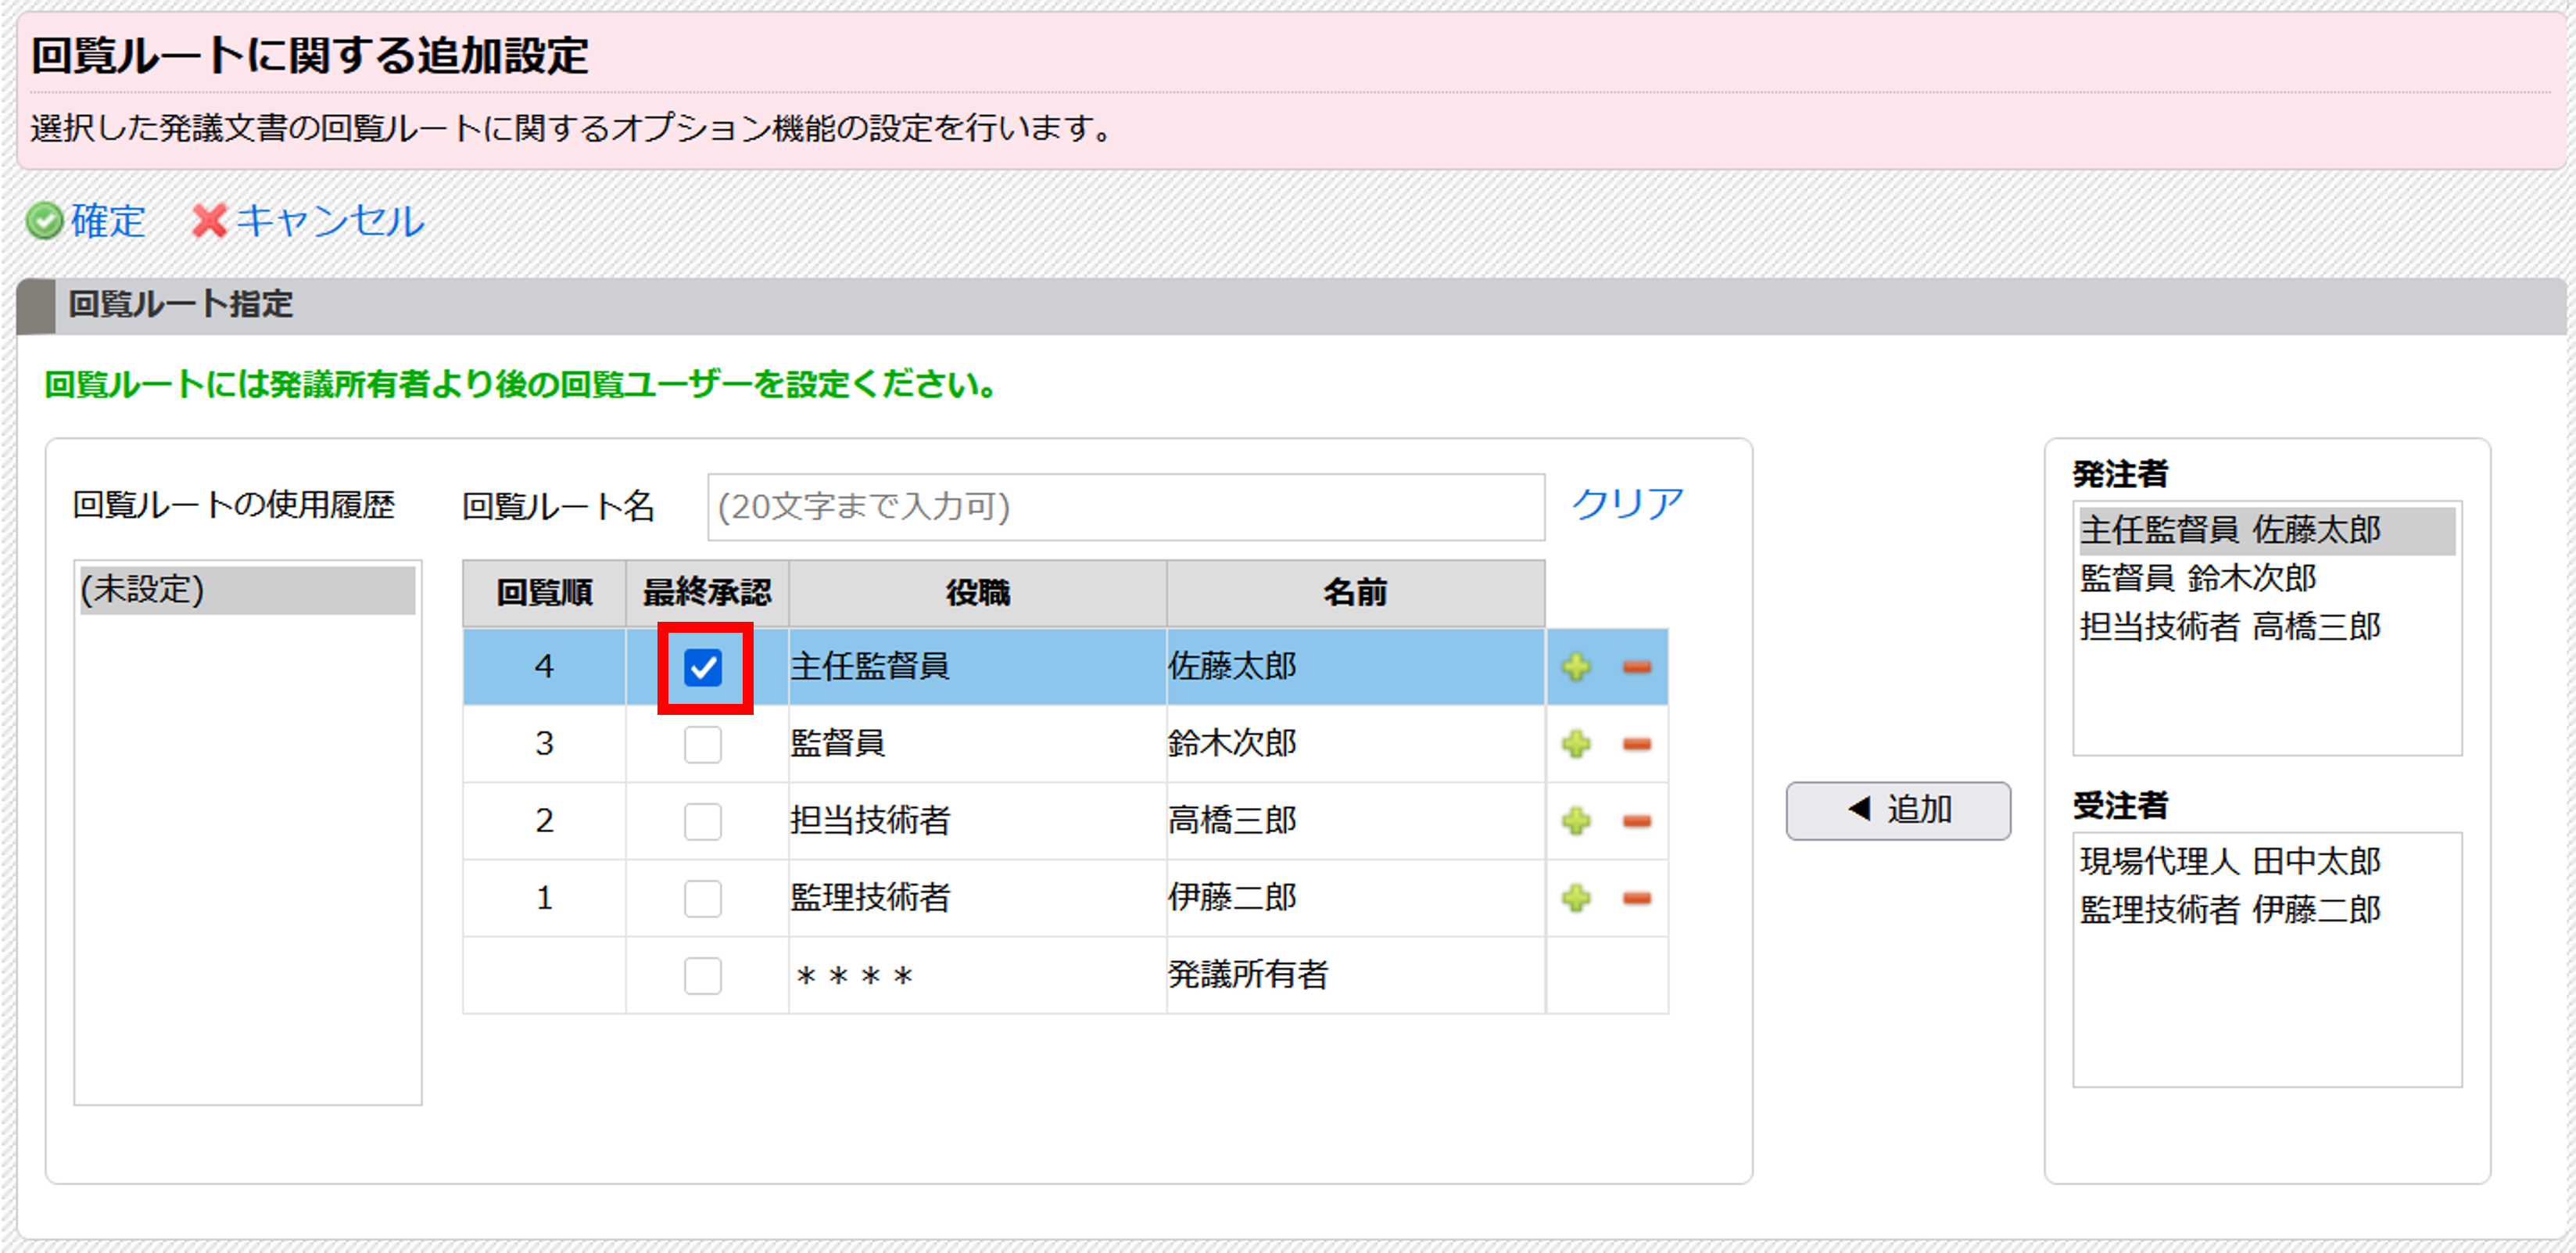Click 佐藤太郎 name cell in route table
2576x1253 pixels.
pos(1355,666)
